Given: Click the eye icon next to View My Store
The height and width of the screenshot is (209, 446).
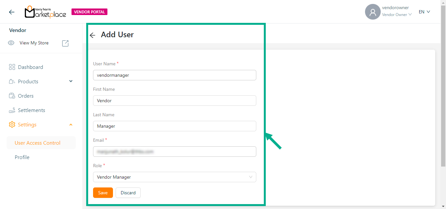Looking at the screenshot, I should coord(11,43).
